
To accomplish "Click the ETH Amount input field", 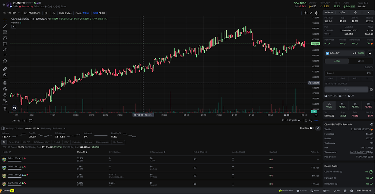I will (349, 73).
